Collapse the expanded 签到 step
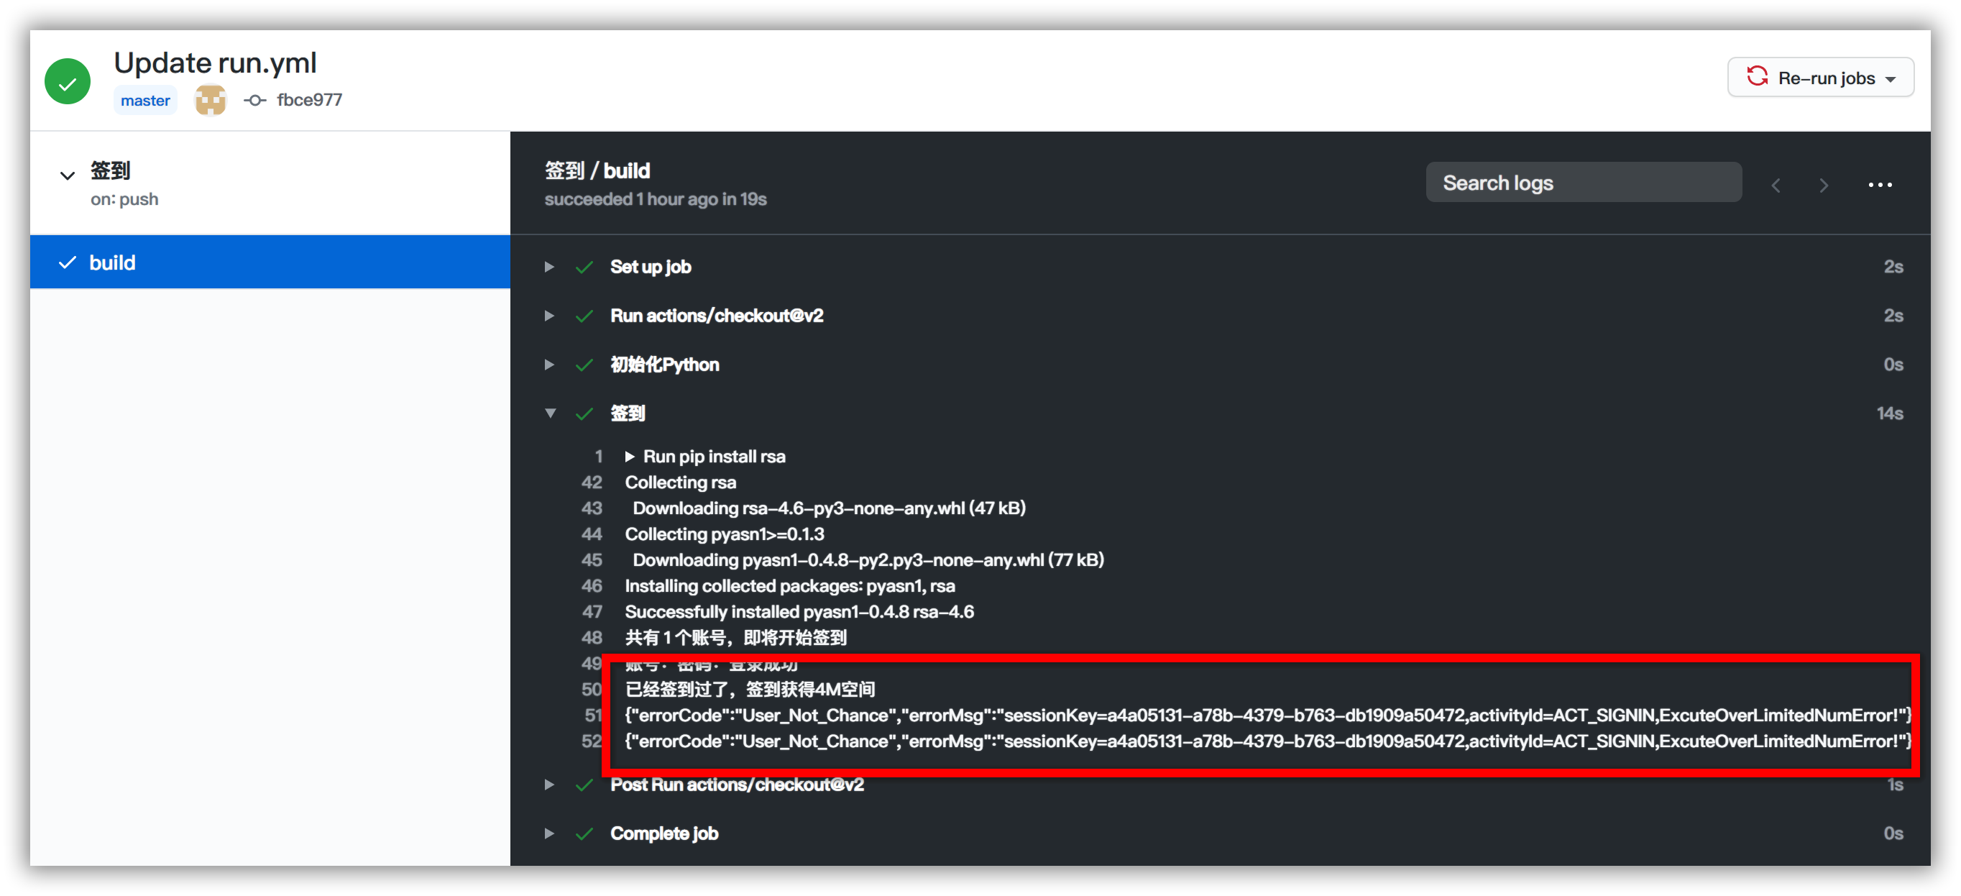Image resolution: width=1961 pixels, height=896 pixels. (x=550, y=413)
